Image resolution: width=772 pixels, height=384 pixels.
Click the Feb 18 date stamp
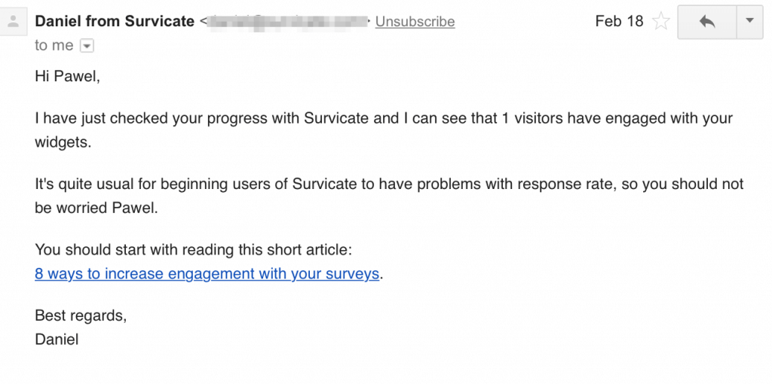619,22
